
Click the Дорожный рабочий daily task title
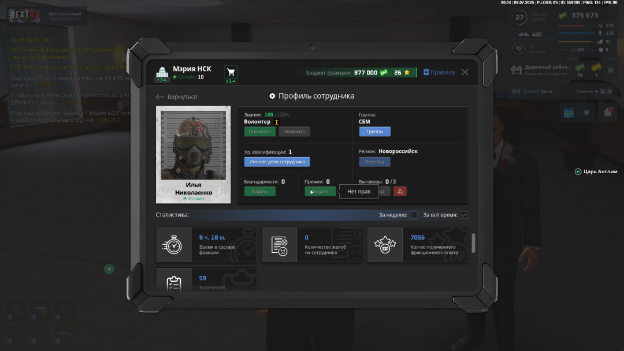pos(547,67)
